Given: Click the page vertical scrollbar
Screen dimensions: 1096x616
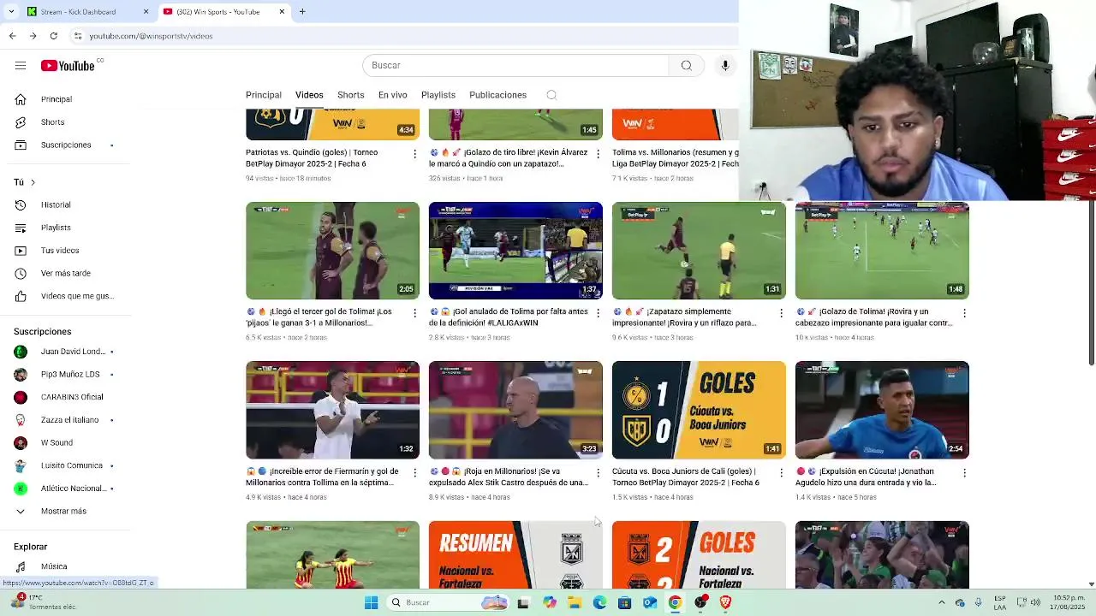Looking at the screenshot, I should click(1091, 282).
